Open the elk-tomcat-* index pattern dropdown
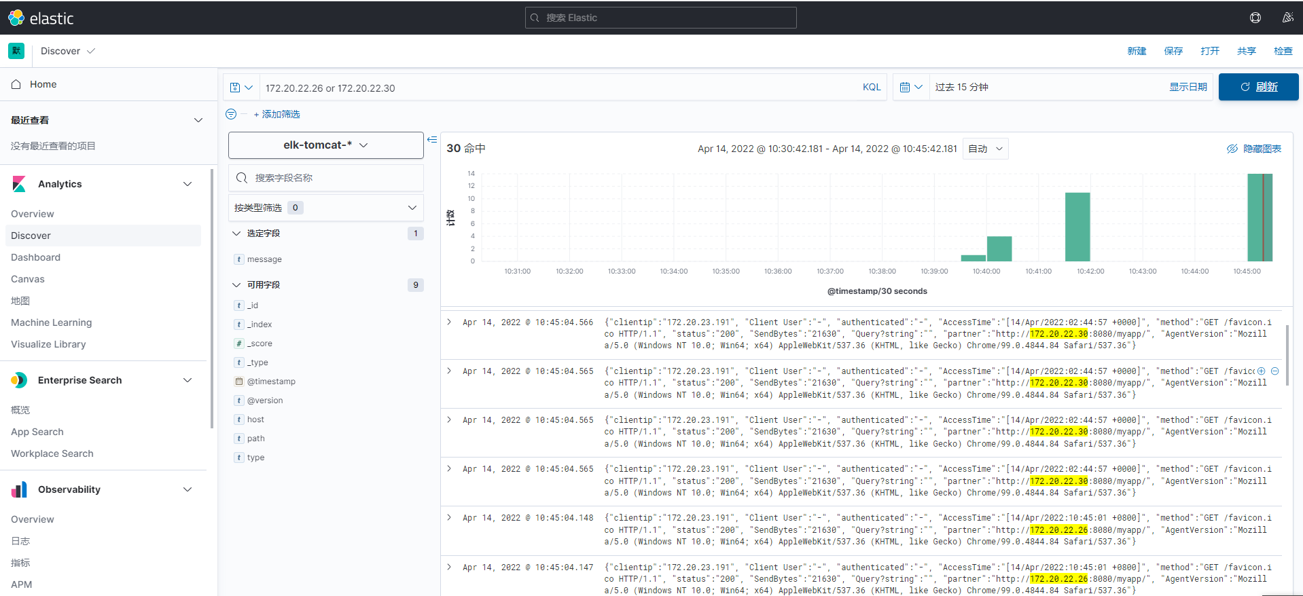This screenshot has height=596, width=1303. point(326,145)
